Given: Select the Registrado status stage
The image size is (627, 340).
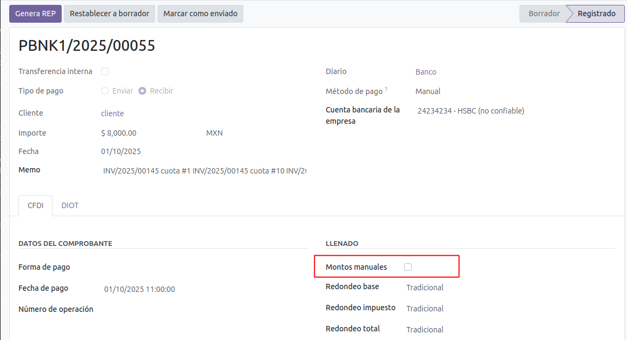Looking at the screenshot, I should 596,14.
